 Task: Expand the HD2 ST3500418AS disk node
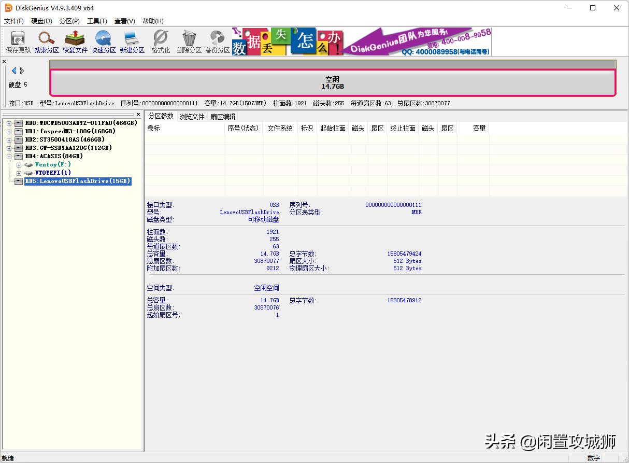click(9, 140)
